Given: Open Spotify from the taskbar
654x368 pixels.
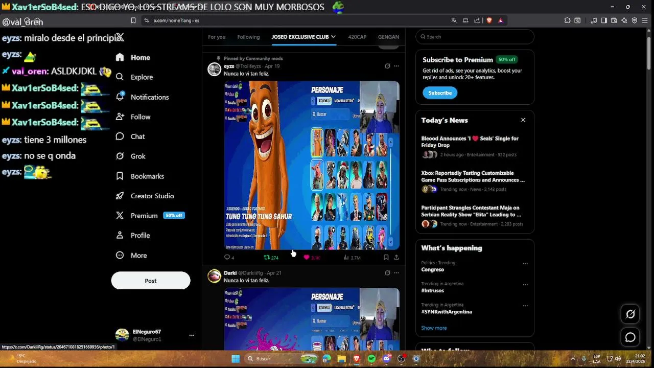Looking at the screenshot, I should (371, 359).
